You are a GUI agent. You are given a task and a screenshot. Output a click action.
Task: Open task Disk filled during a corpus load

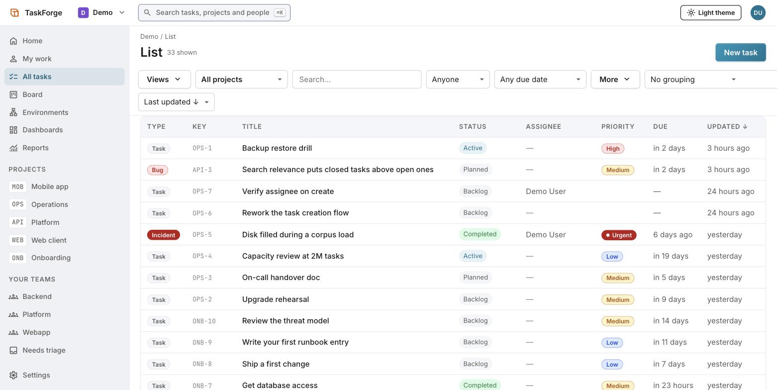click(x=298, y=235)
